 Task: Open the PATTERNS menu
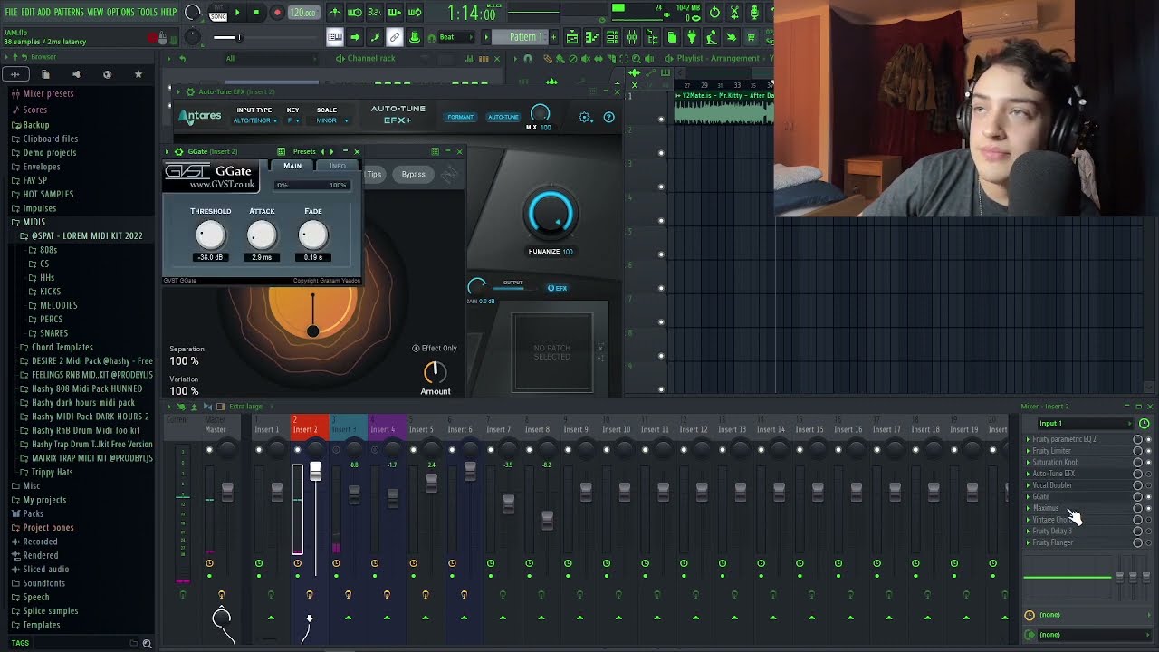tap(69, 12)
